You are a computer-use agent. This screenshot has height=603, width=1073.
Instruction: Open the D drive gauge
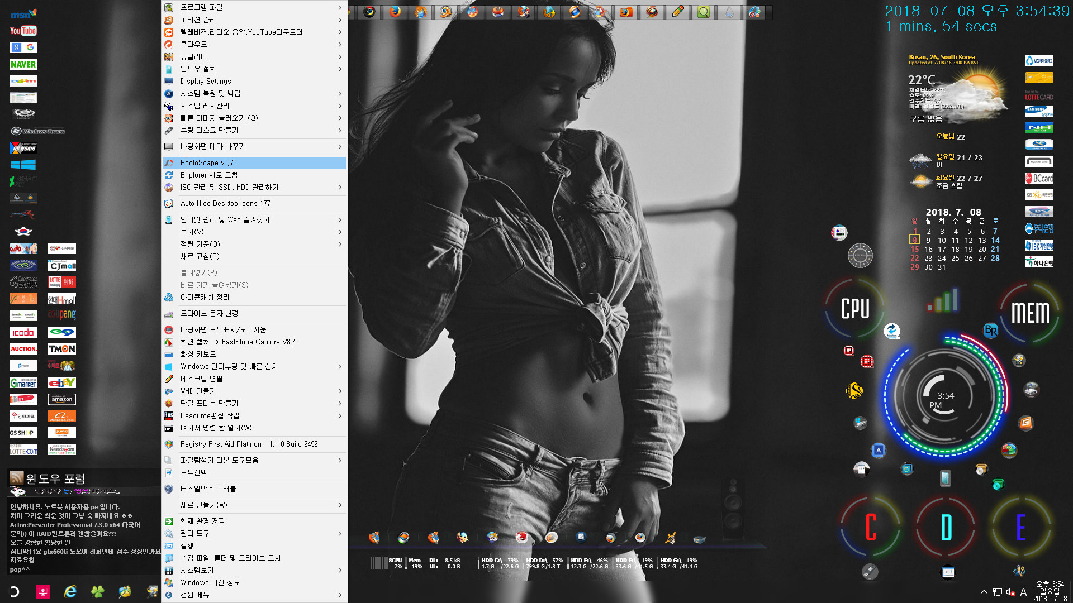[946, 527]
